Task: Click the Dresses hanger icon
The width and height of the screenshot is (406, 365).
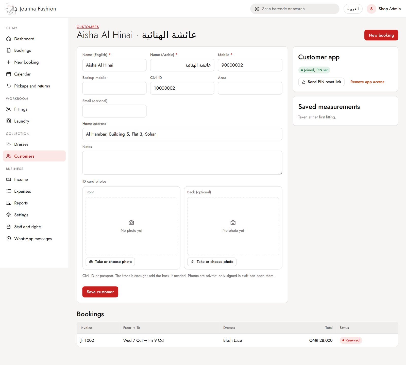Action: click(x=9, y=144)
